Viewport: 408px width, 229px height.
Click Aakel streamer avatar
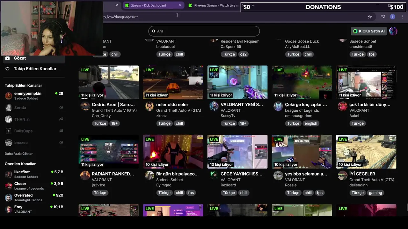pos(342,106)
